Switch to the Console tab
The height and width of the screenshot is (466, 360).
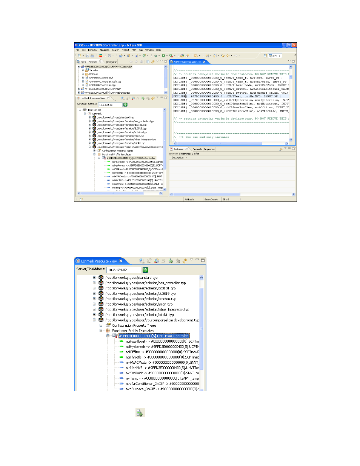pyautogui.click(x=197, y=149)
